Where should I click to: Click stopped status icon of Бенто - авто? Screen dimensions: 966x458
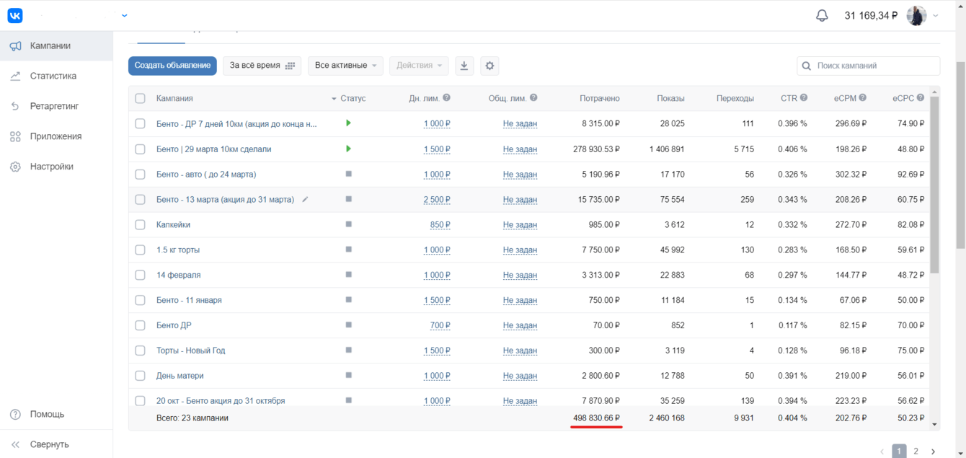[x=348, y=174]
